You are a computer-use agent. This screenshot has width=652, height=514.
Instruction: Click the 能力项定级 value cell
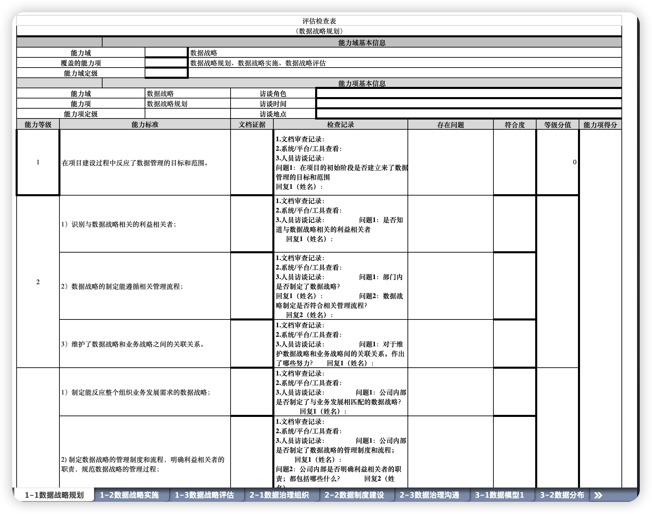(187, 114)
